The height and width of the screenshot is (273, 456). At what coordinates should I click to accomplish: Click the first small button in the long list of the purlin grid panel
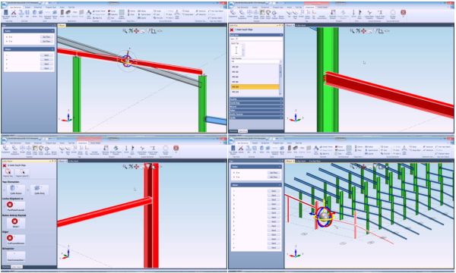pos(274,191)
